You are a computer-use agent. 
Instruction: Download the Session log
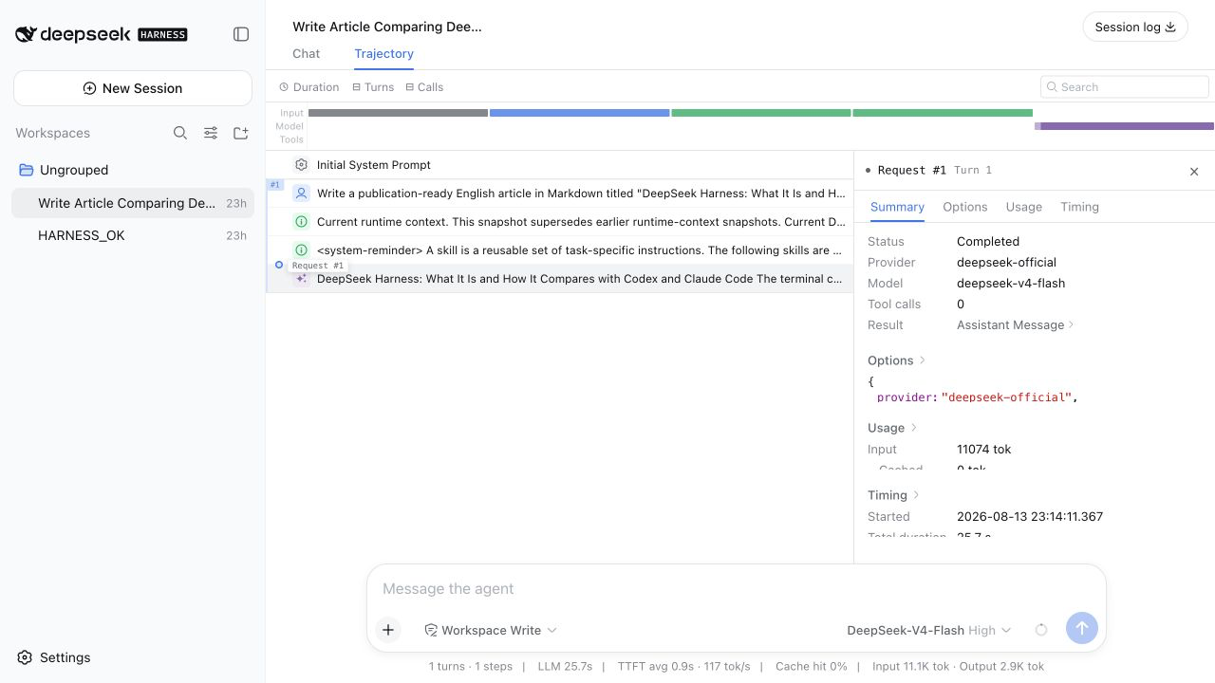click(1135, 27)
